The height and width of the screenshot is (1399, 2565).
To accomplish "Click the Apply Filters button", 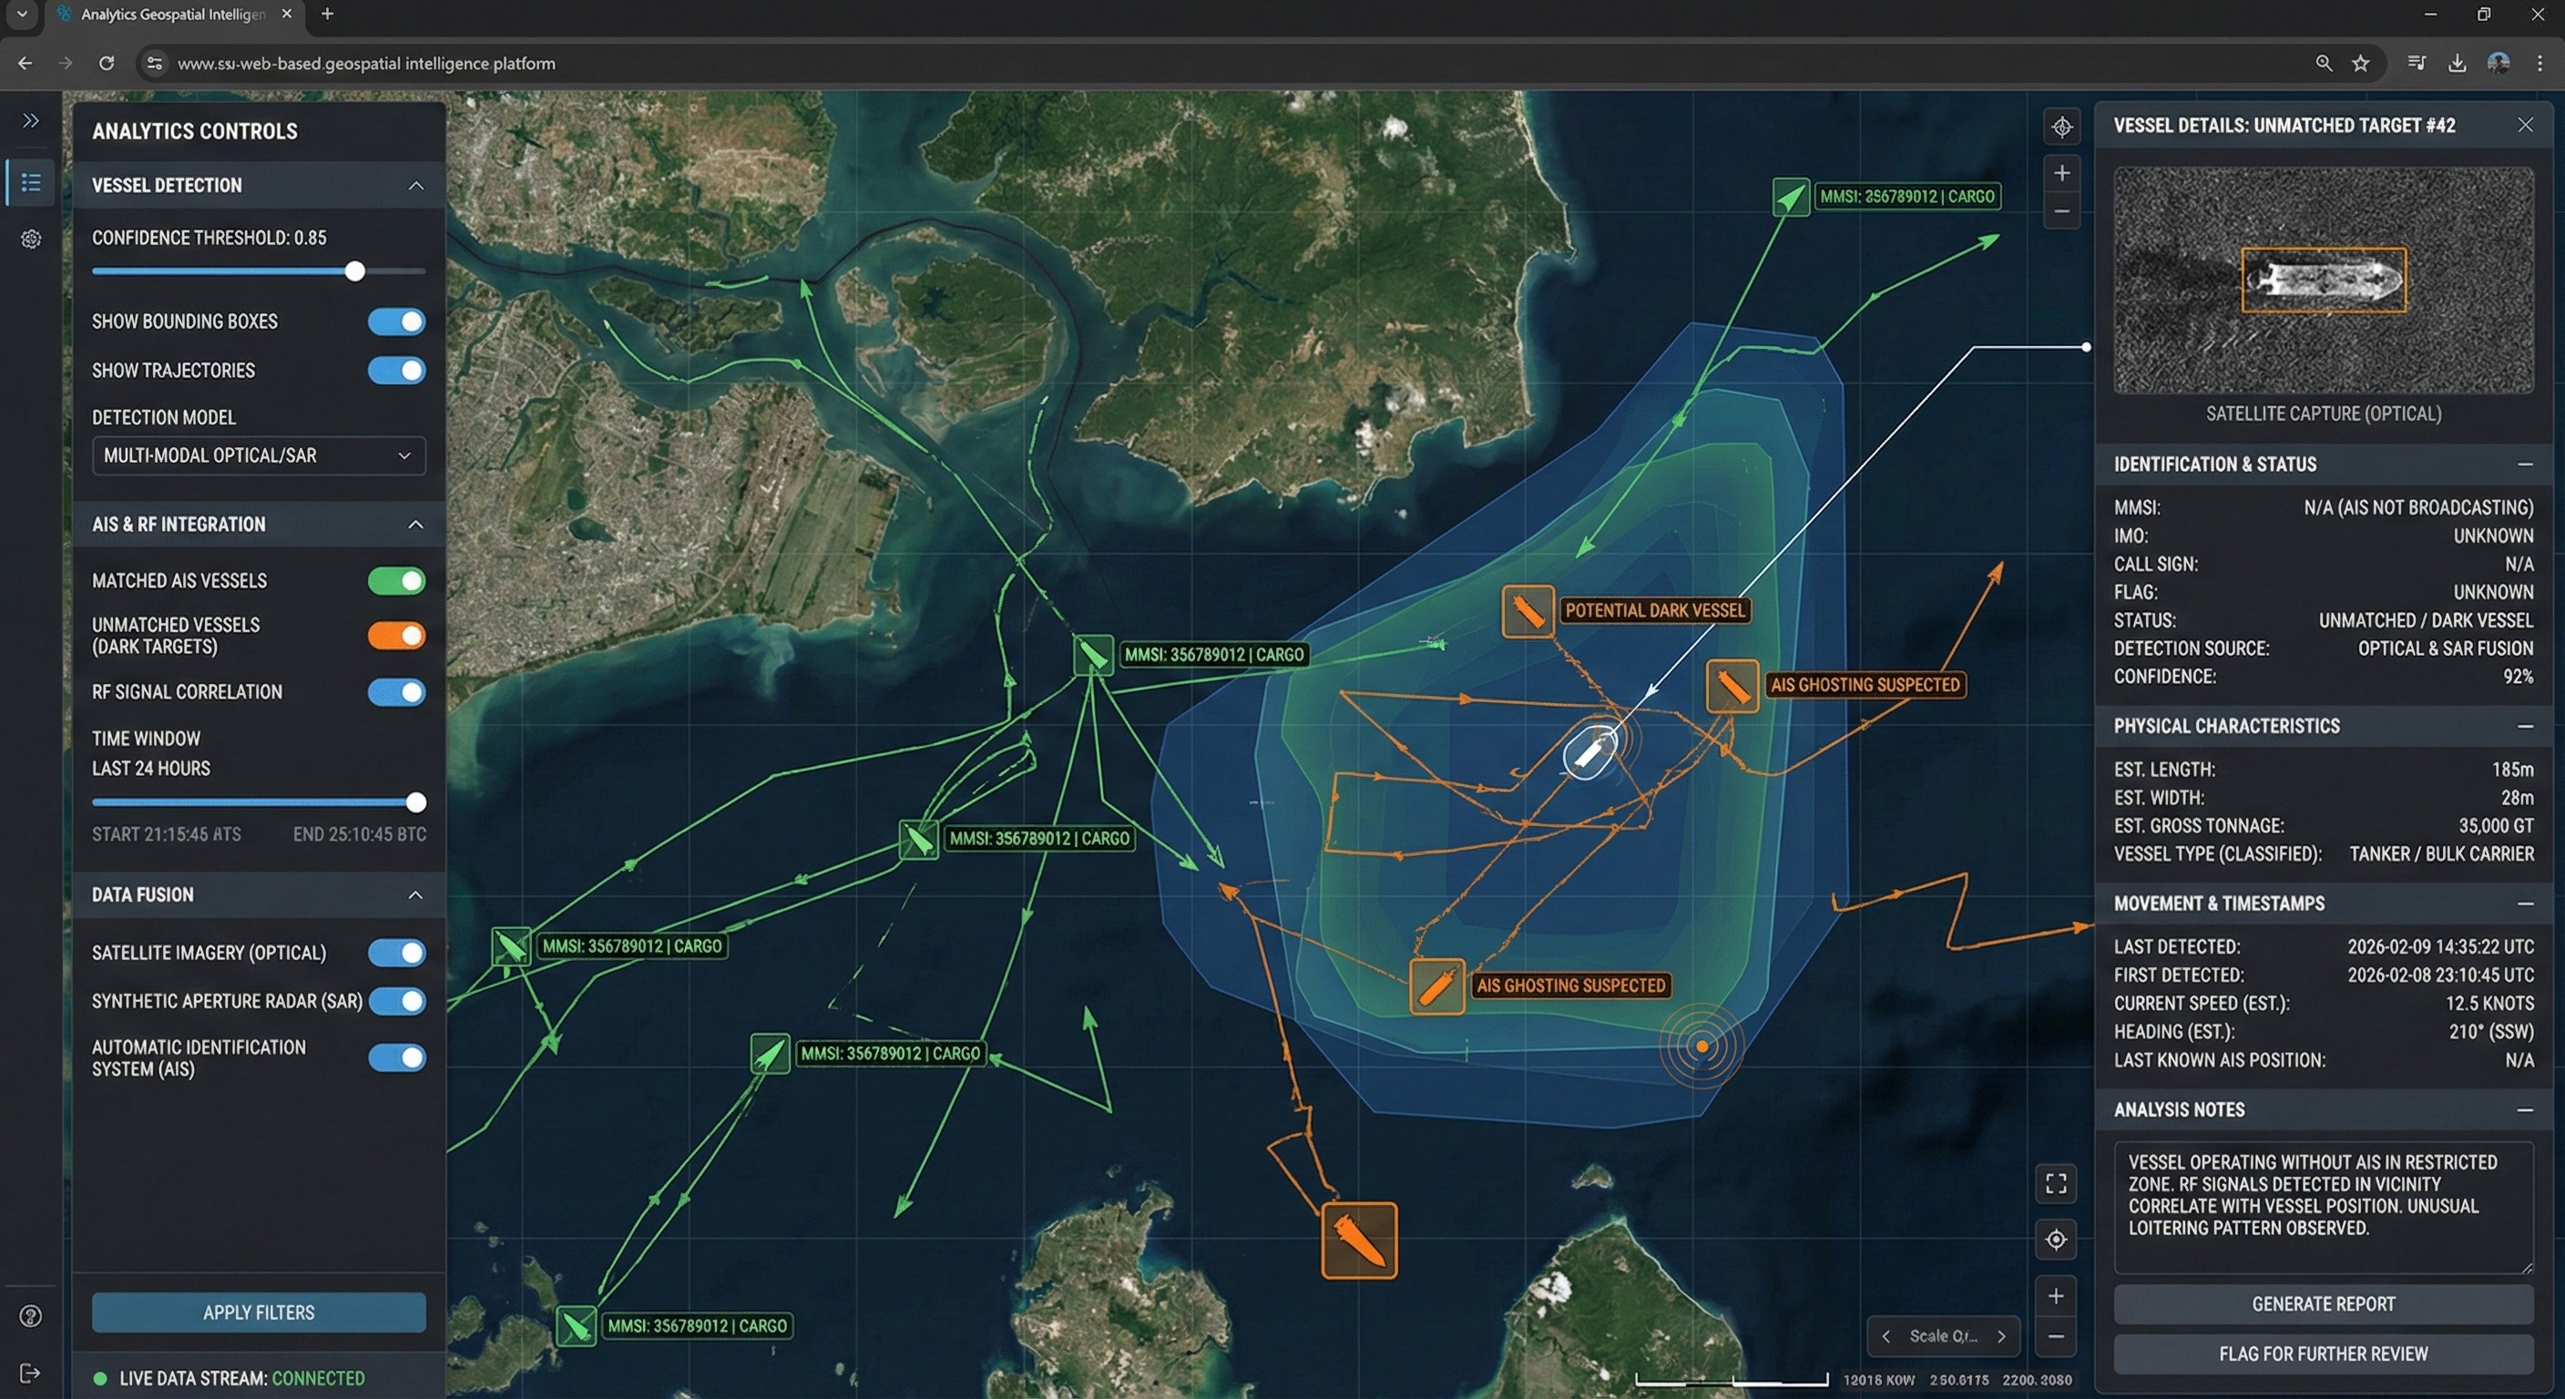I will pos(259,1312).
